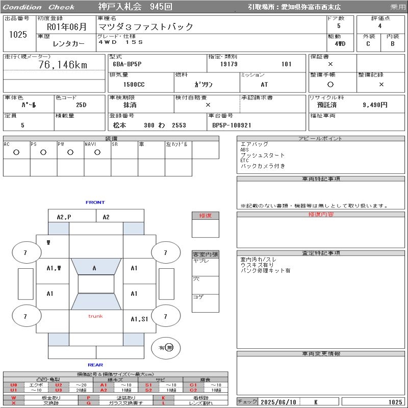Click first registration 'R01年06月'
Image resolution: width=408 pixels, height=408 pixels.
[x=66, y=27]
